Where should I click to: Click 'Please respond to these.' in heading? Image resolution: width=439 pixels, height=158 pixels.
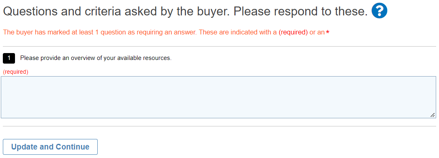(x=300, y=11)
